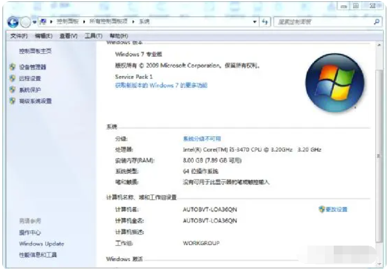Open the 查看(V) menu

[x=68, y=36]
